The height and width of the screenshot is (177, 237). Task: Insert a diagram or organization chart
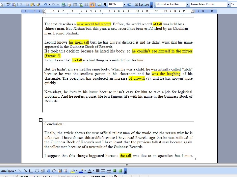coord(54,171)
